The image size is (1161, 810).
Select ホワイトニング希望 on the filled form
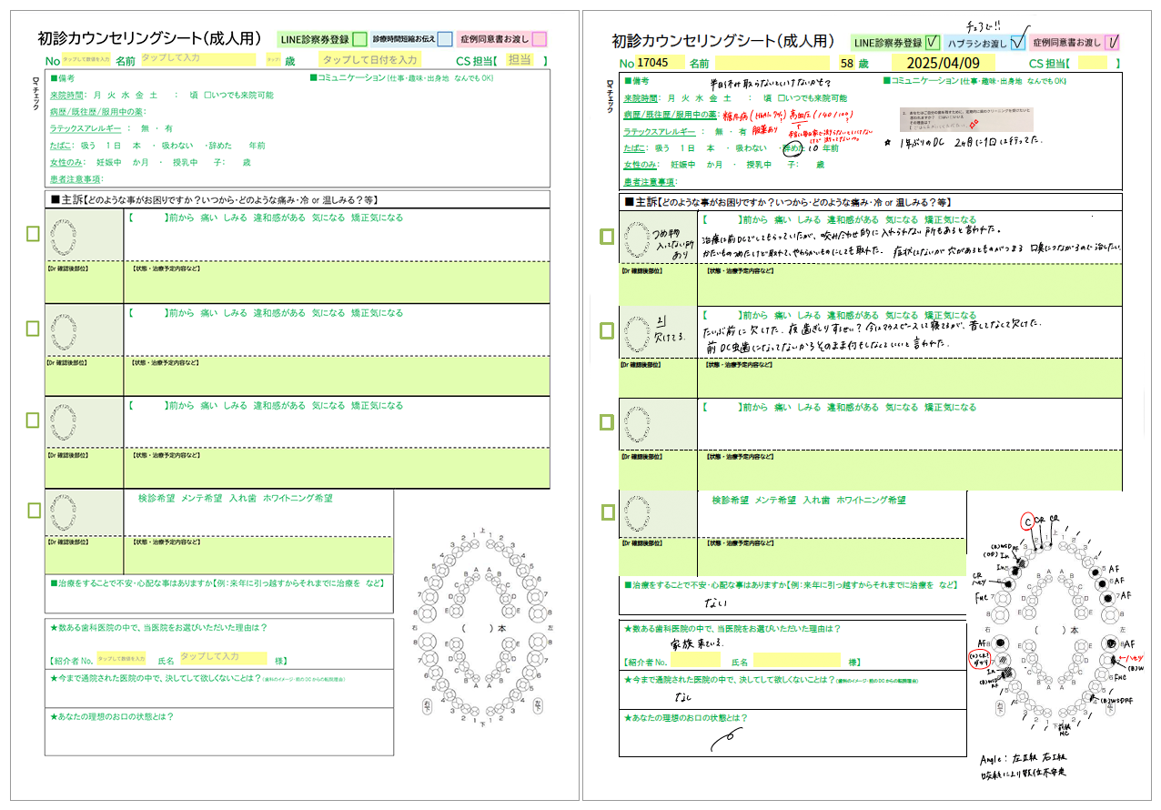point(871,501)
